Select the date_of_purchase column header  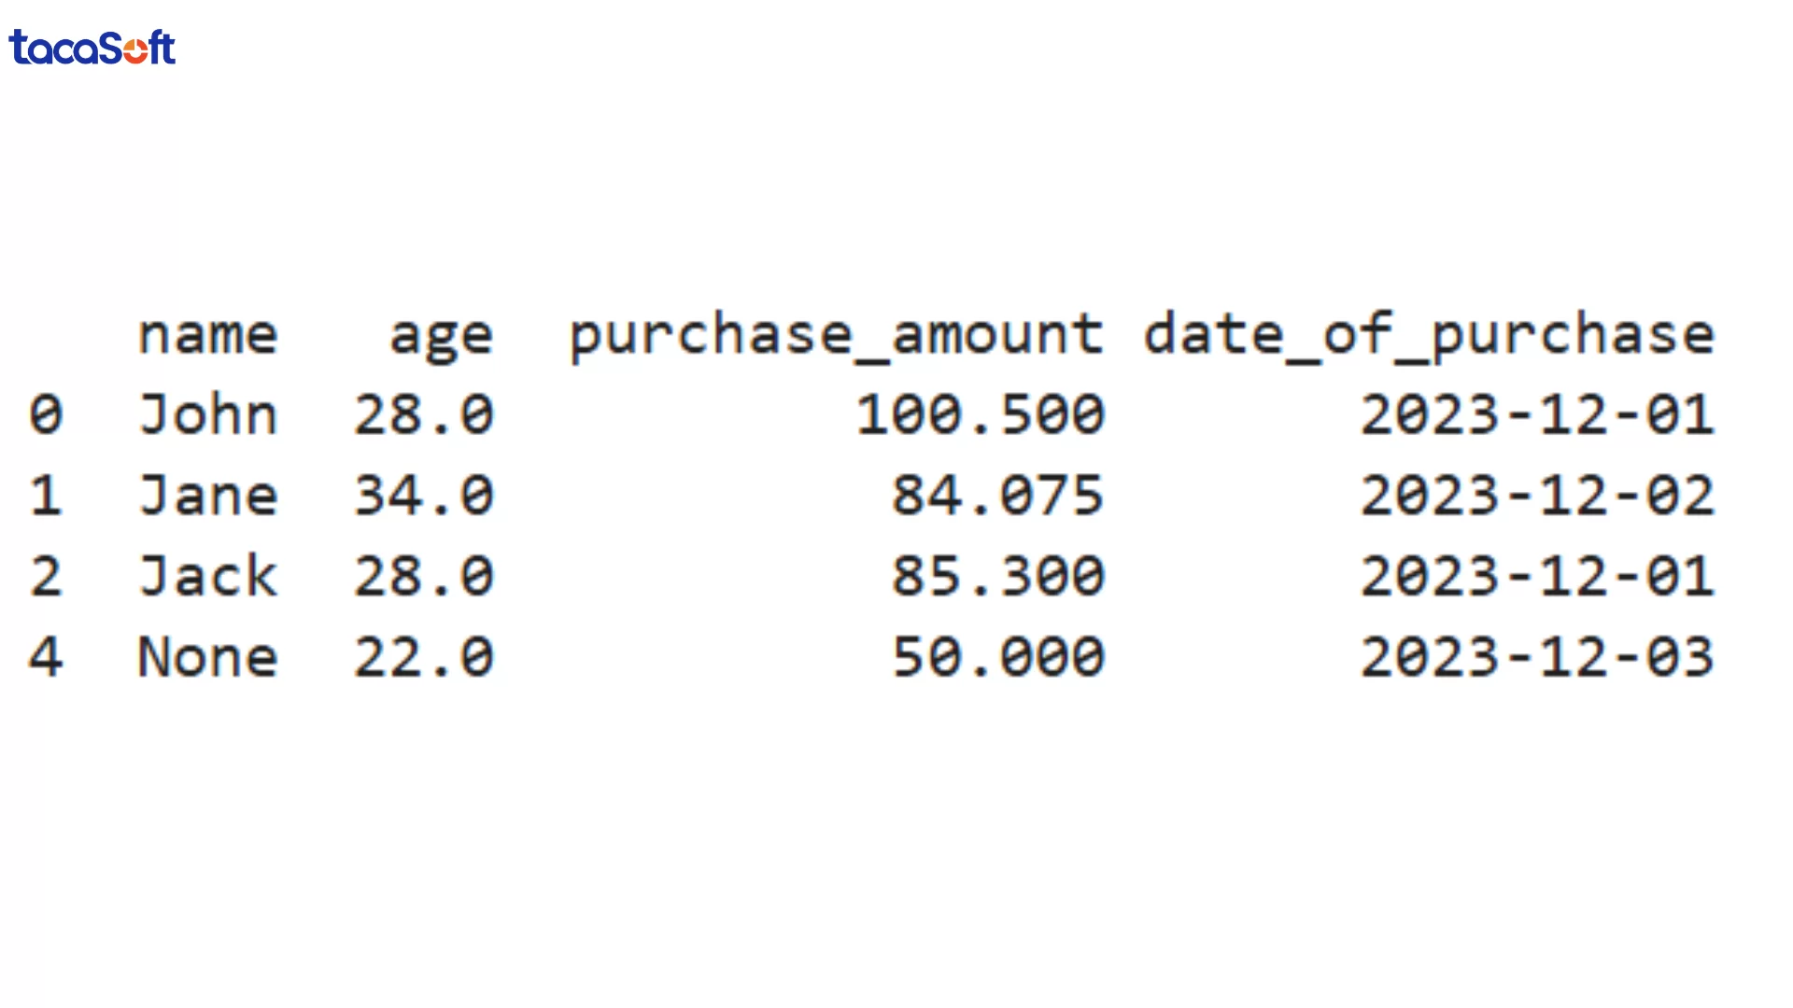pos(1429,336)
